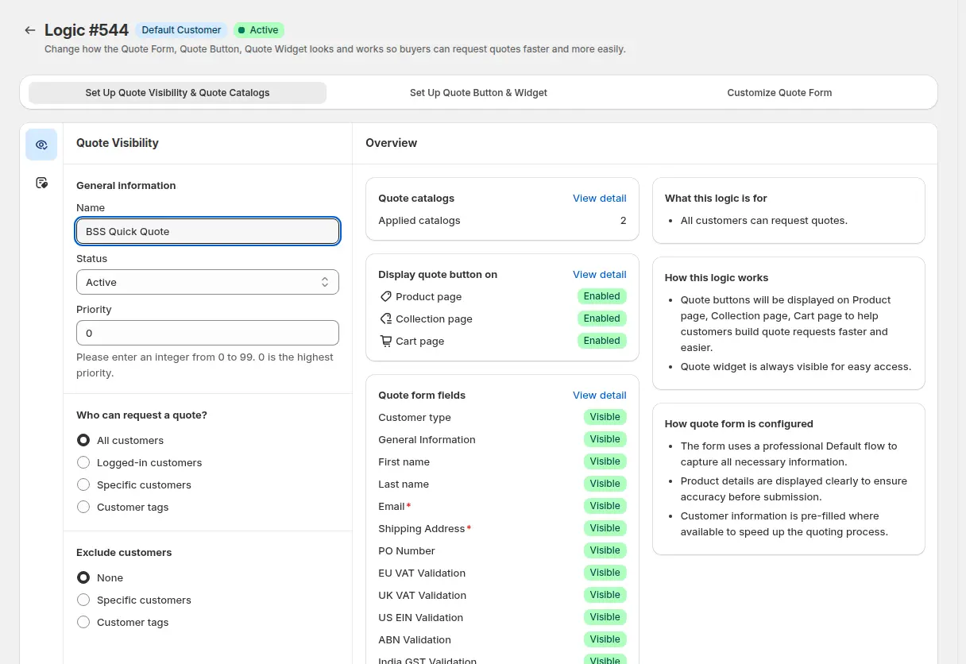Screen dimensions: 966x664
Task: Click the Active status badge in header
Action: click(259, 30)
